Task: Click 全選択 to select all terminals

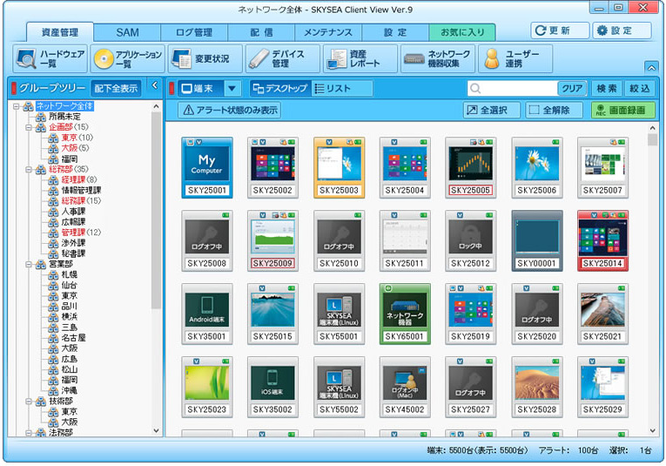Action: [491, 110]
